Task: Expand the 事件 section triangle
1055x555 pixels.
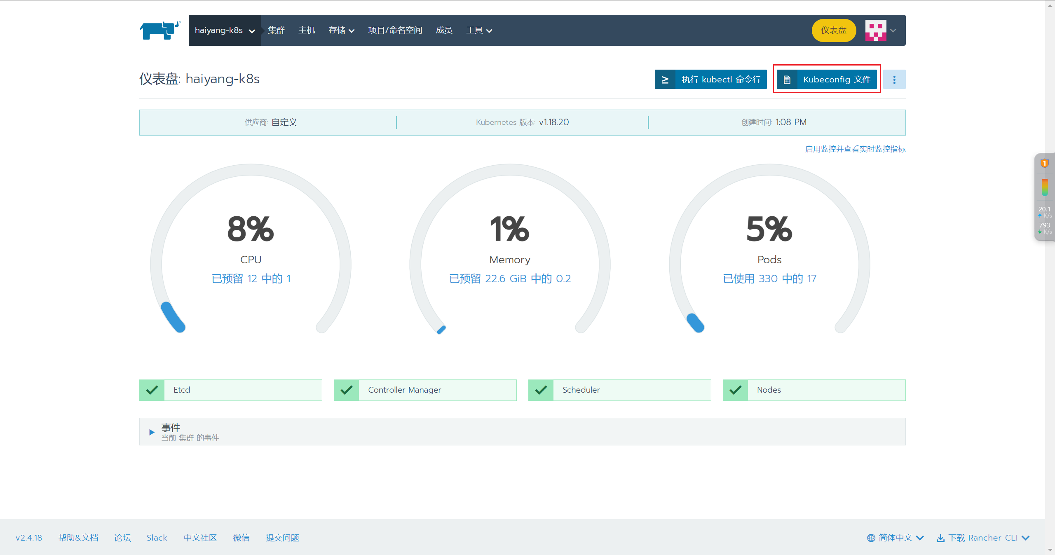Action: 152,432
